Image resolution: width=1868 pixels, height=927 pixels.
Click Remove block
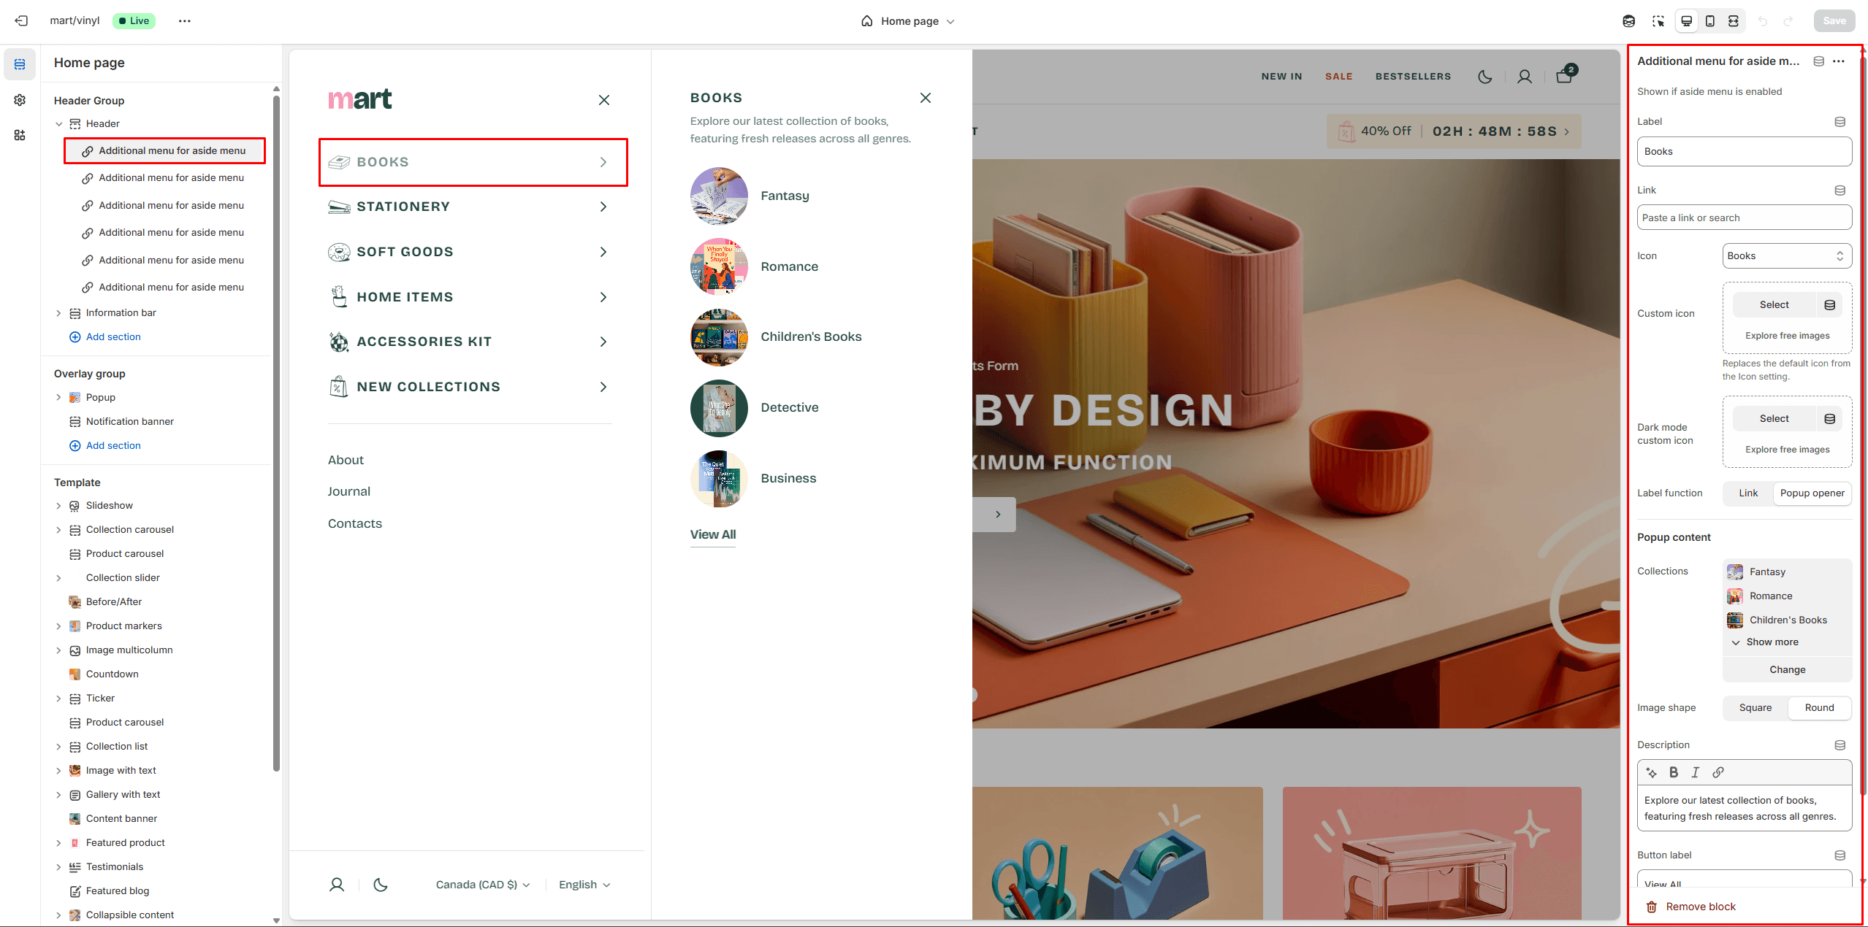(x=1699, y=907)
